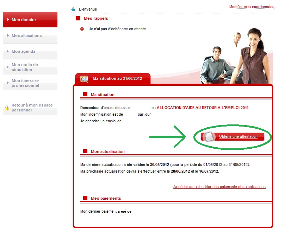The height and width of the screenshot is (232, 285).
Task: Click the magnifier icon on the Ma situation tab
Action: [x=84, y=79]
